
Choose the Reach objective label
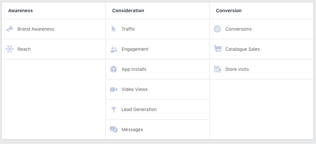24,49
